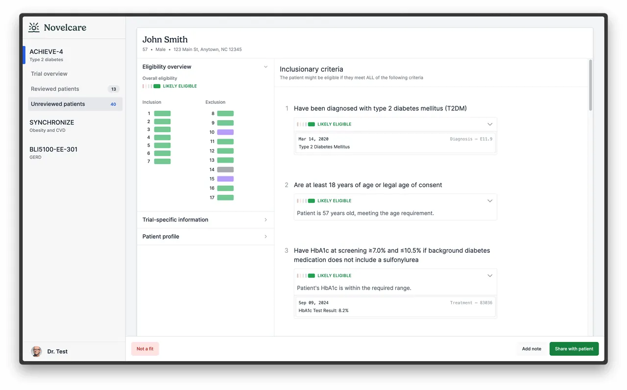Click exclusion criterion 10 purple bar
Viewport: 627px width, 390px height.
225,132
